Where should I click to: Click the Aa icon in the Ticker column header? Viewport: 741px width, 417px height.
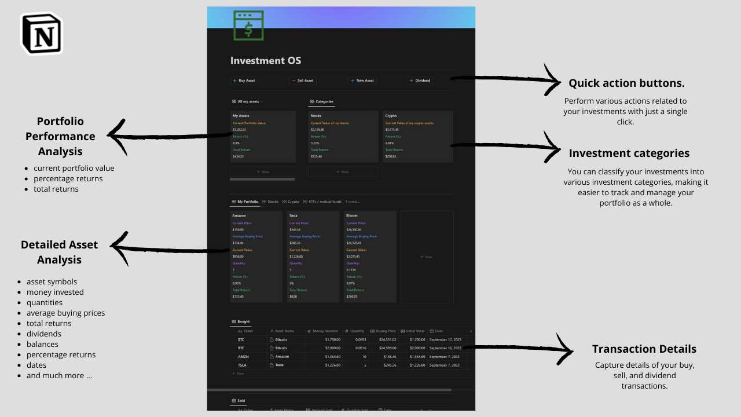click(239, 331)
